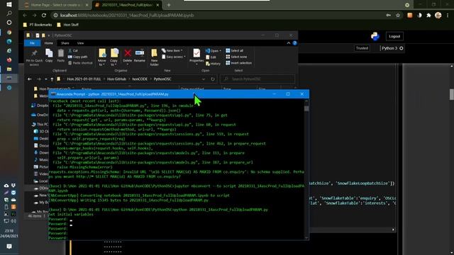This screenshot has height=255, width=454.
Task: Open recent locations dropdown in Explorer
Action: tap(45, 79)
